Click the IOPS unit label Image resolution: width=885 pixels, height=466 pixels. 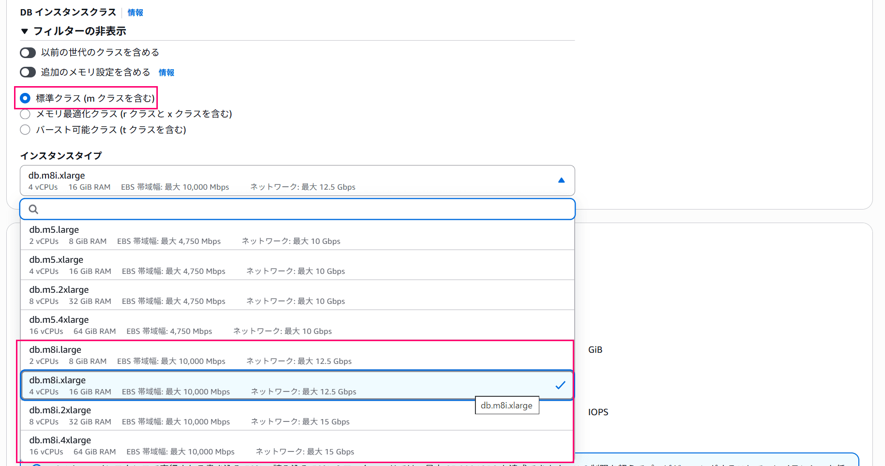pos(598,412)
